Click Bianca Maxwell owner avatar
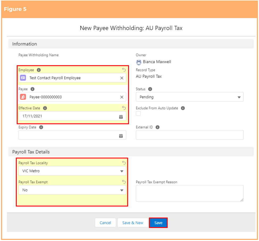This screenshot has width=259, height=241. [139, 62]
